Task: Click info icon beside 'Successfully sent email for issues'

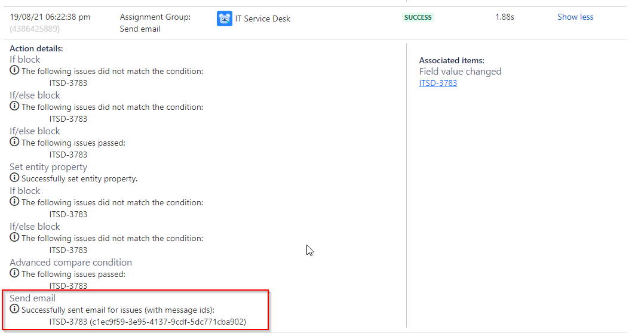Action: (14, 309)
